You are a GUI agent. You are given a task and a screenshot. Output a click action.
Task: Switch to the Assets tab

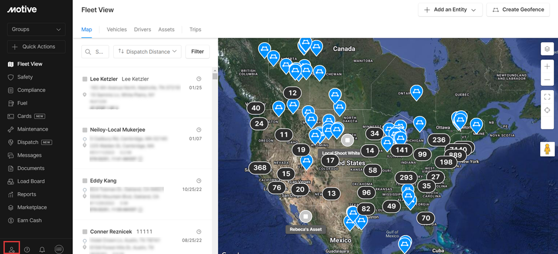(166, 29)
